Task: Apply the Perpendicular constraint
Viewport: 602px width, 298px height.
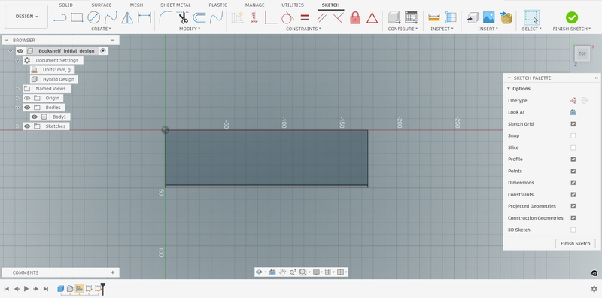Action: pyautogui.click(x=338, y=17)
